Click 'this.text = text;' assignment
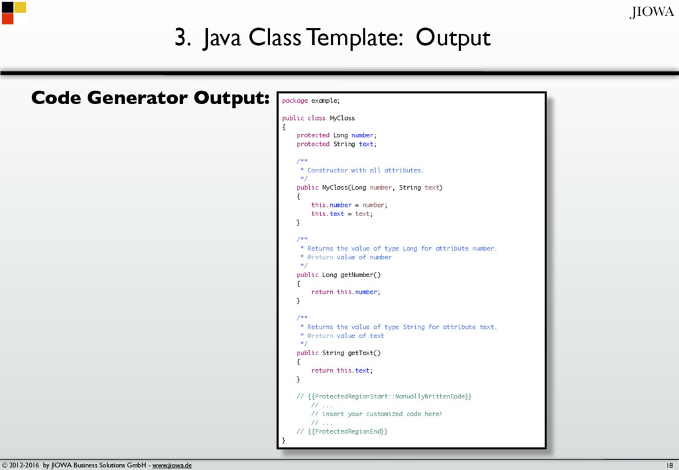 pyautogui.click(x=341, y=214)
